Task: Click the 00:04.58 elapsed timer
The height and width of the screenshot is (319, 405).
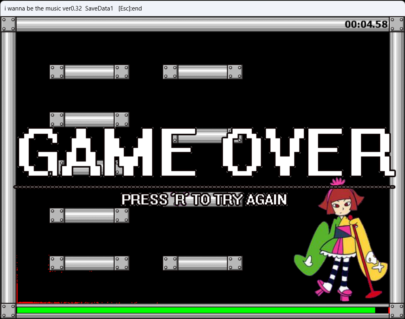Action: tap(366, 24)
